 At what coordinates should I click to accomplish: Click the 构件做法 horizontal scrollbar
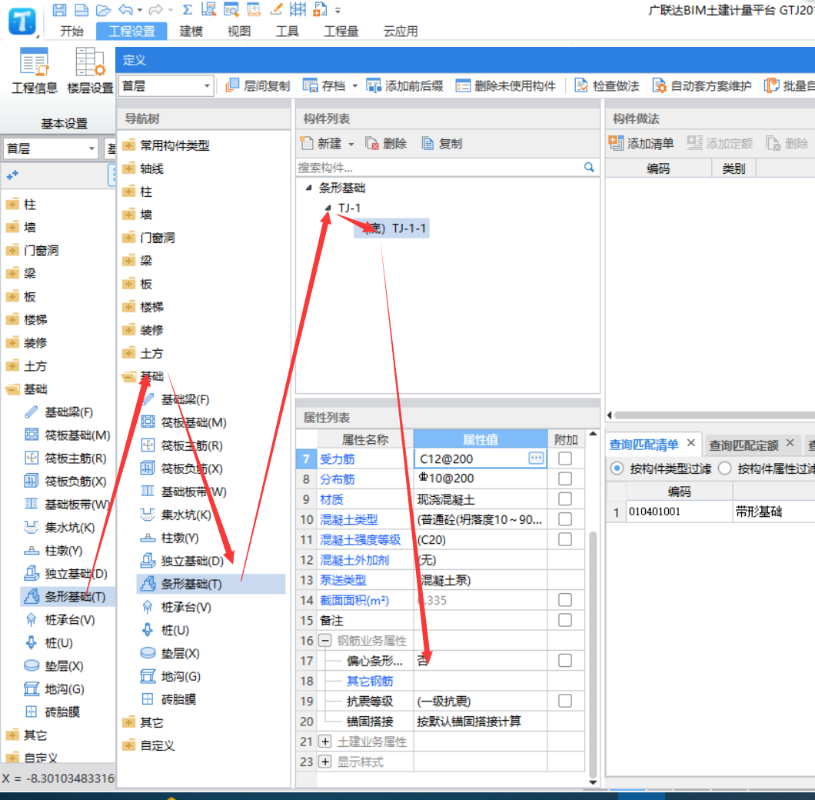point(715,415)
